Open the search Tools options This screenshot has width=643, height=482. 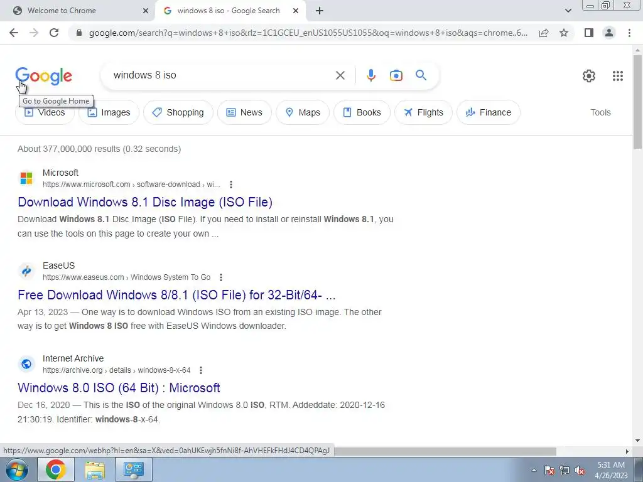point(600,112)
